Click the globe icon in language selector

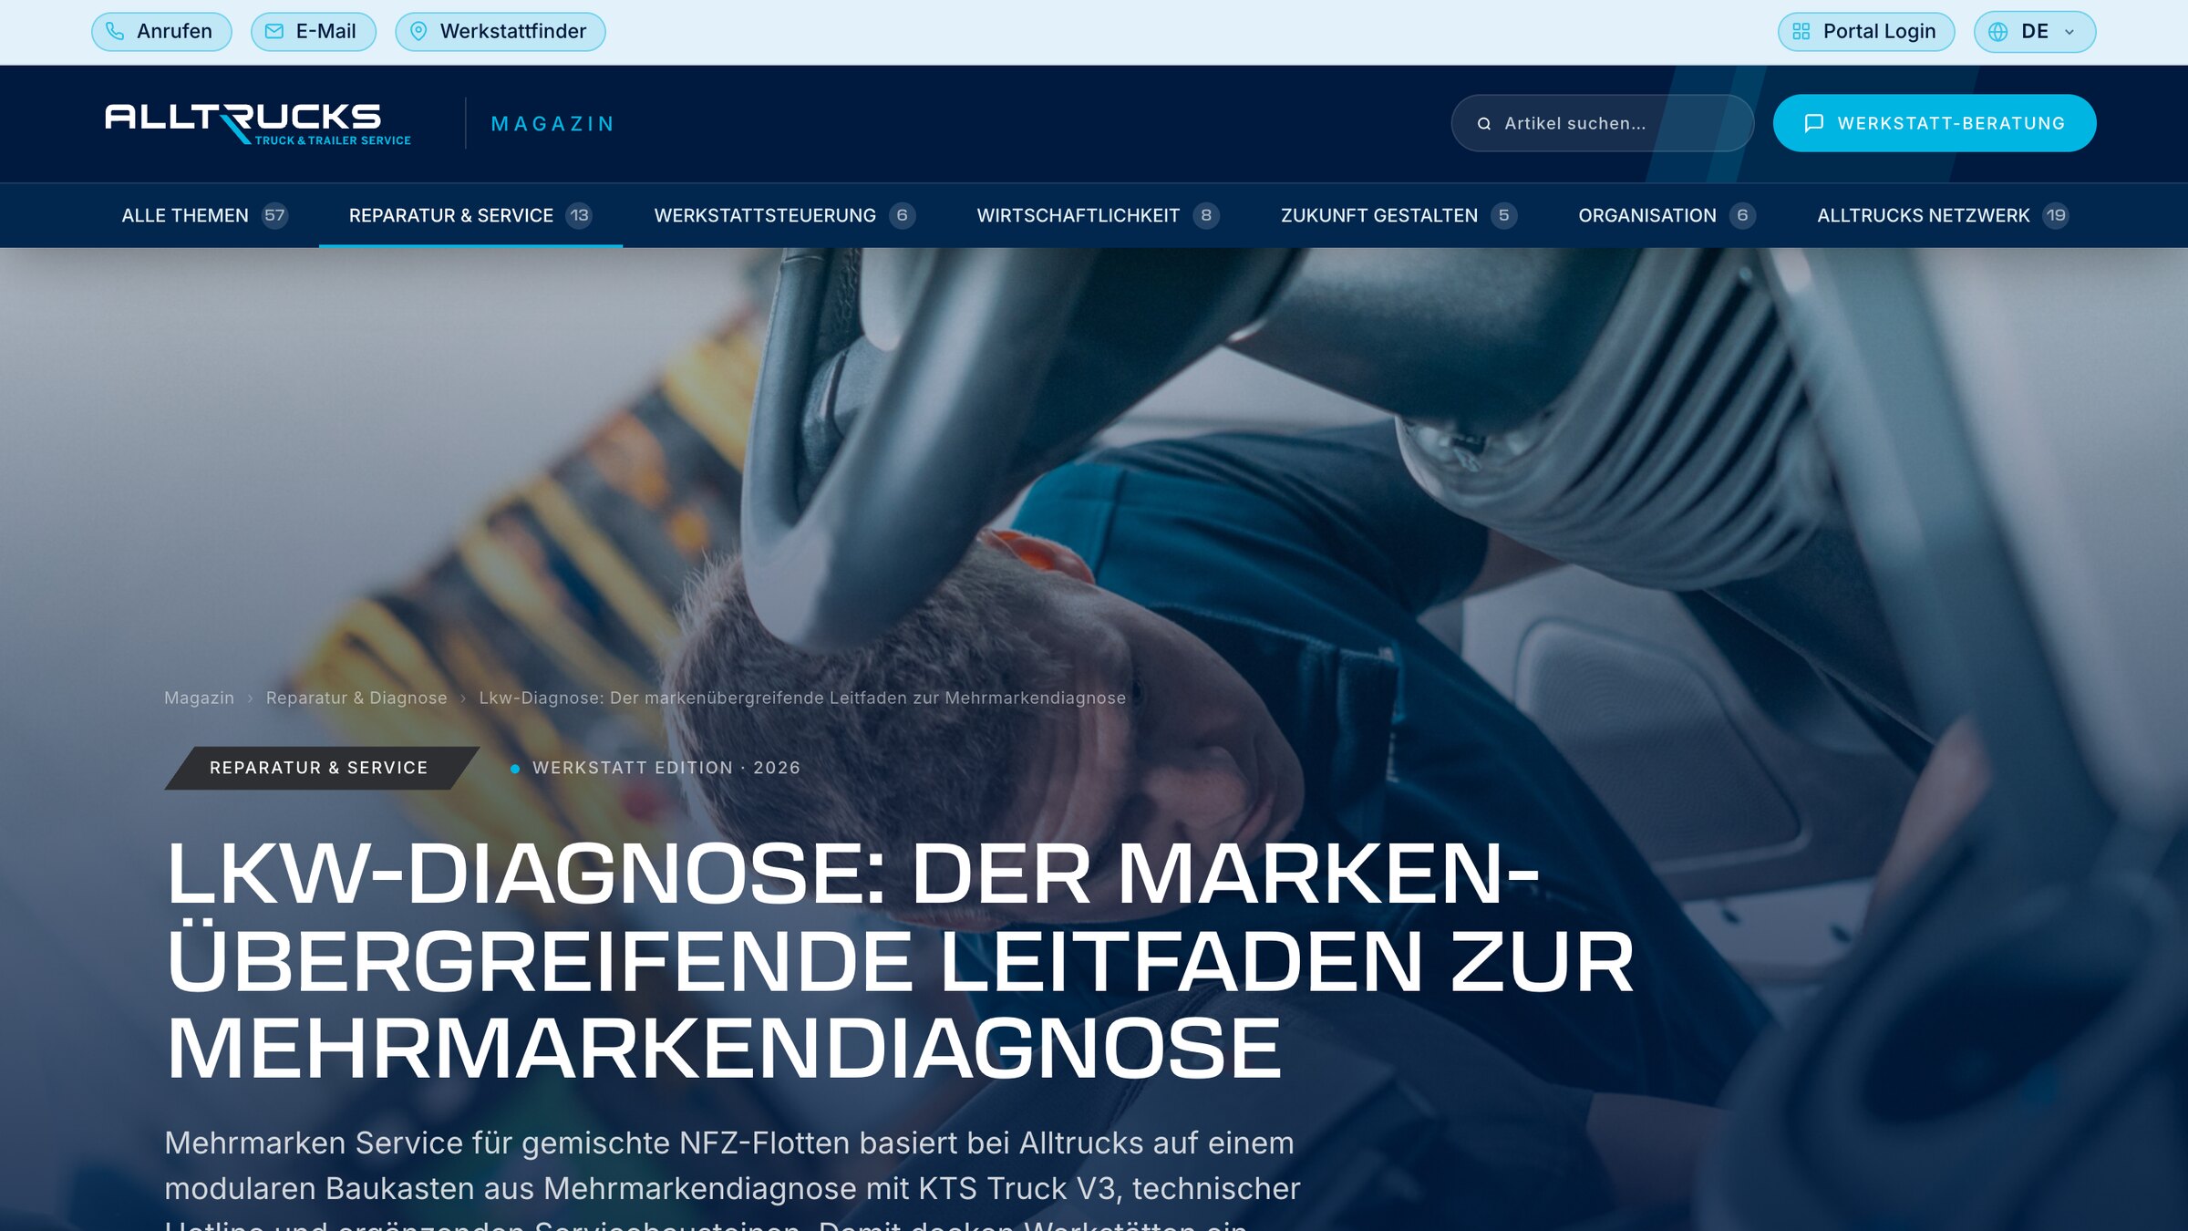(1997, 32)
